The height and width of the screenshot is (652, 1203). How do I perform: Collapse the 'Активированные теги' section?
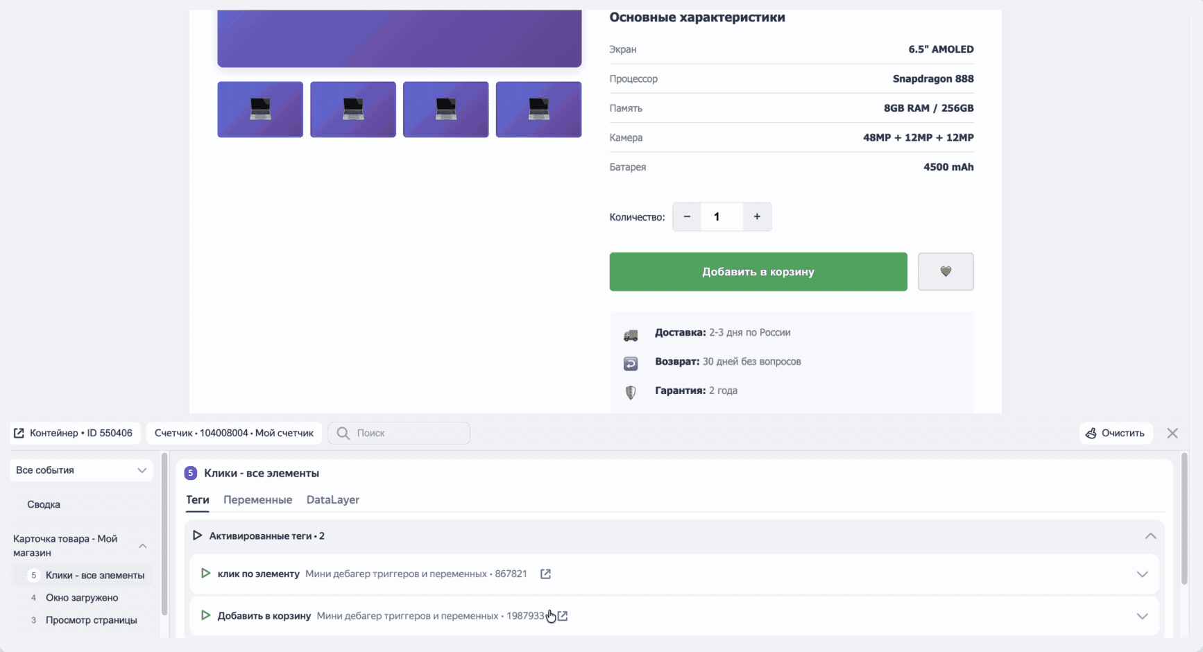[x=1150, y=536]
